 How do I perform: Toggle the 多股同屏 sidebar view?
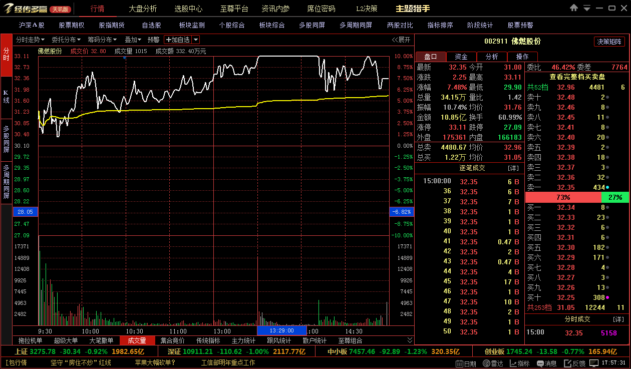click(6, 139)
